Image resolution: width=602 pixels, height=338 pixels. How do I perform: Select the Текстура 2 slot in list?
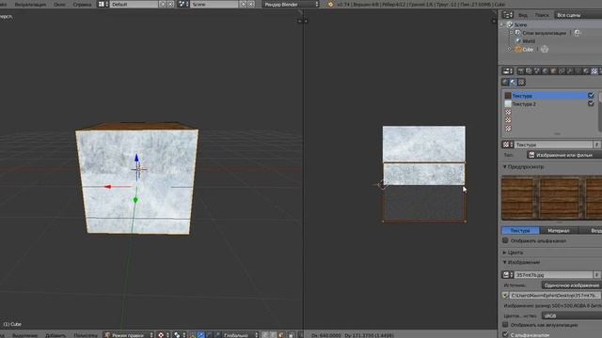point(546,104)
